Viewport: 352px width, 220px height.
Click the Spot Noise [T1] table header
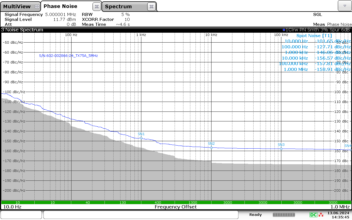(x=314, y=36)
